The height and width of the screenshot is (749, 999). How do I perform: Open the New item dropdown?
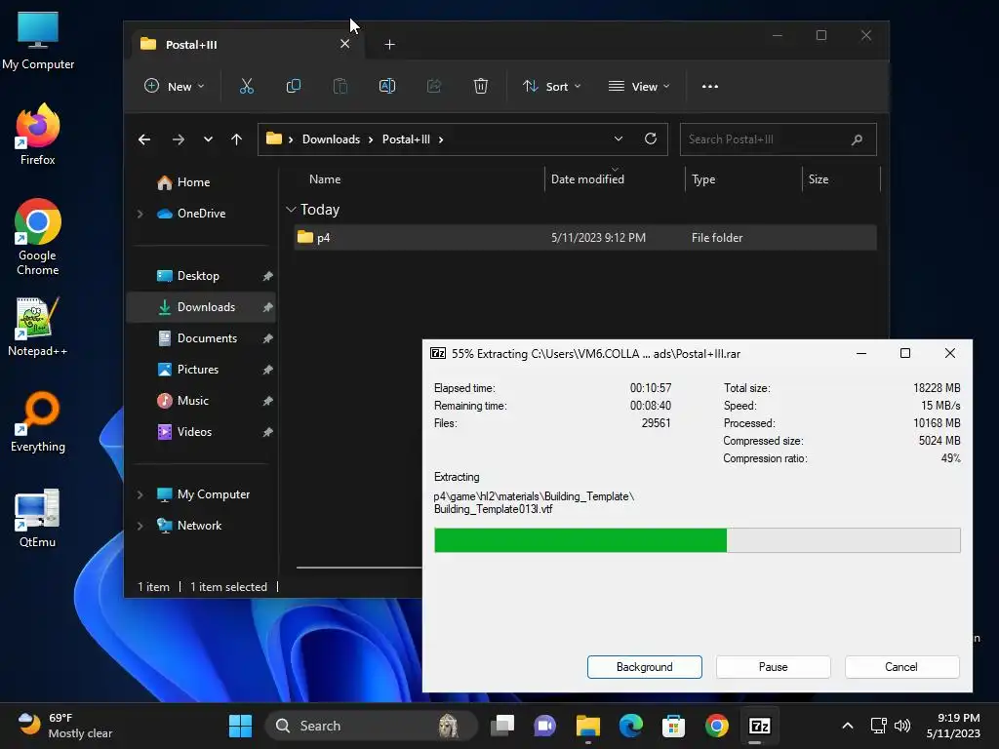pyautogui.click(x=175, y=86)
